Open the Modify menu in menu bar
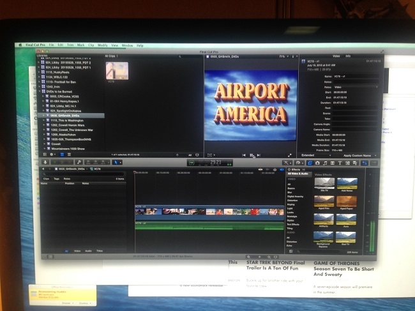 tap(102, 45)
